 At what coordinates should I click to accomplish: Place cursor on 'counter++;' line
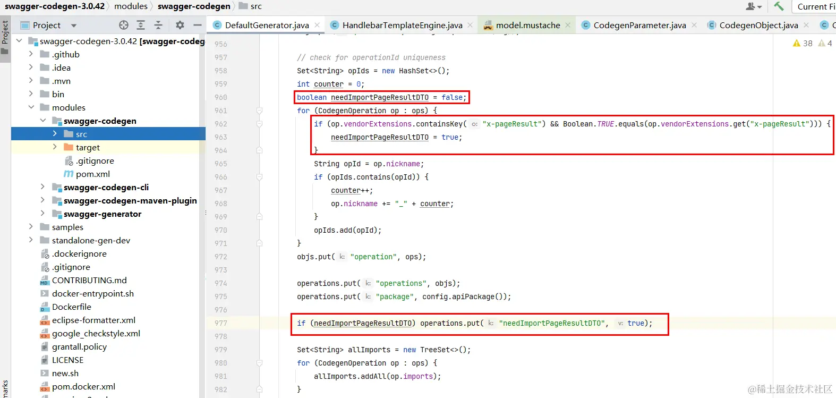click(x=352, y=190)
